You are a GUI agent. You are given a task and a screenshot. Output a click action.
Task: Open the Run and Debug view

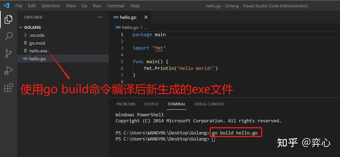coord(8,71)
